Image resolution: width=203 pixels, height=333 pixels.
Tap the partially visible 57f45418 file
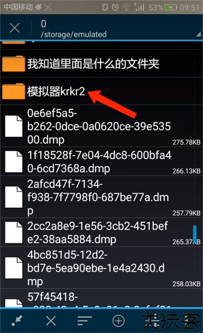[101, 298]
